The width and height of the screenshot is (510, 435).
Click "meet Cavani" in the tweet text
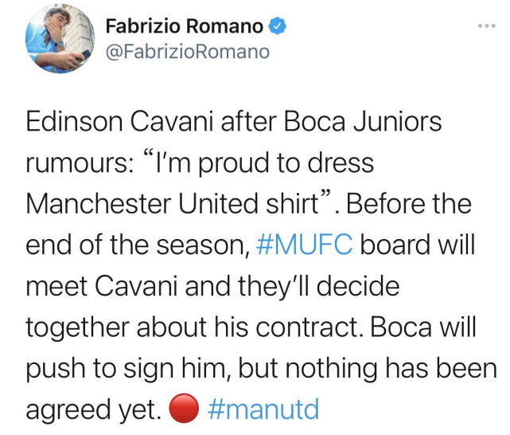(101, 287)
